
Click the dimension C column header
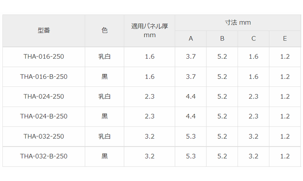click(x=253, y=39)
